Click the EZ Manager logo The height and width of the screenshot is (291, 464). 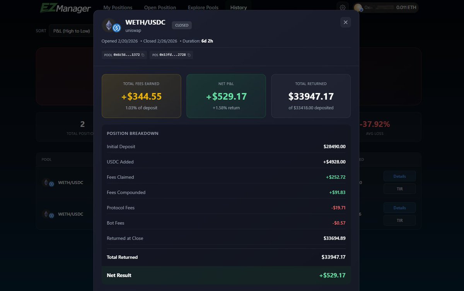click(66, 8)
